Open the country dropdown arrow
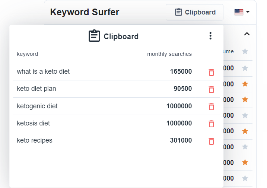The height and width of the screenshot is (188, 267). [248, 12]
